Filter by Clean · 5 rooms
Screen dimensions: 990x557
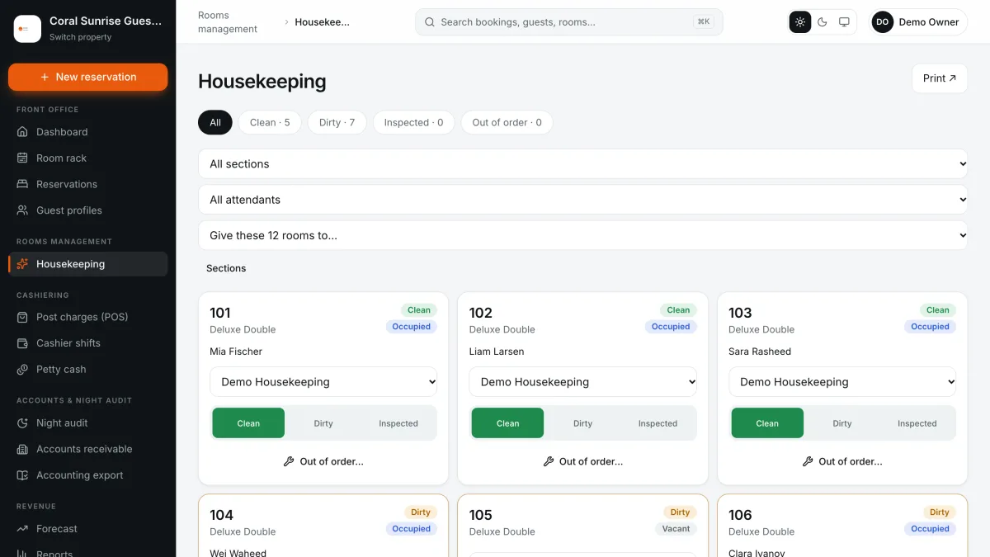click(270, 123)
